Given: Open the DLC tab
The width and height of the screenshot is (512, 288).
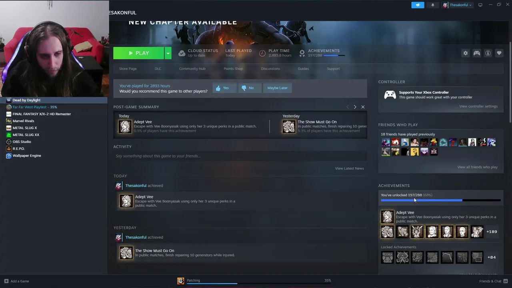Looking at the screenshot, I should [x=158, y=69].
